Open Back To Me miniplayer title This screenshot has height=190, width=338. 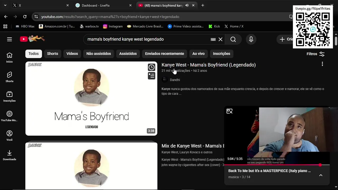269,171
